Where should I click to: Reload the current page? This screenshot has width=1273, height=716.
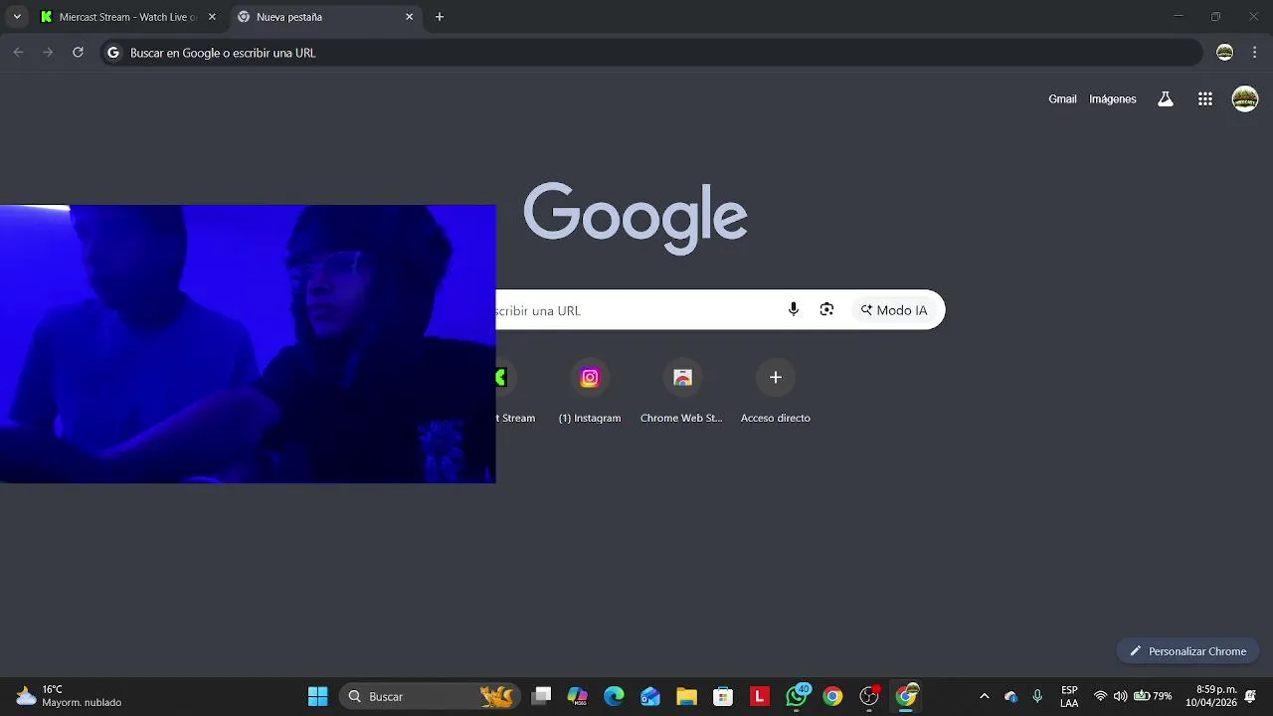pyautogui.click(x=78, y=53)
